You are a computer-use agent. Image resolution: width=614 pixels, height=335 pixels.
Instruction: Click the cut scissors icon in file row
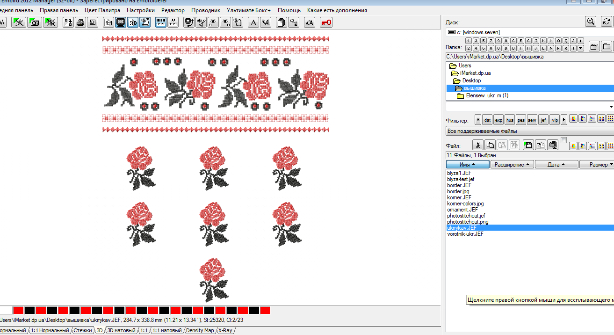(477, 145)
